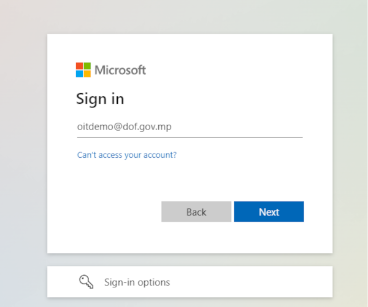Go back with the Back button
Screen dimensions: 368x307
point(196,212)
